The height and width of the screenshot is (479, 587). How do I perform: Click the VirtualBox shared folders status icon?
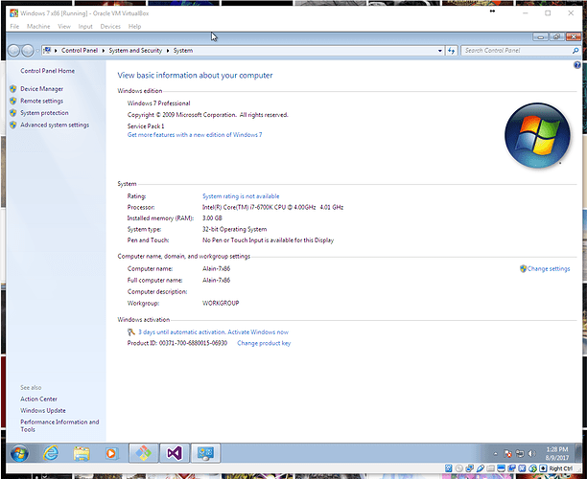491,468
